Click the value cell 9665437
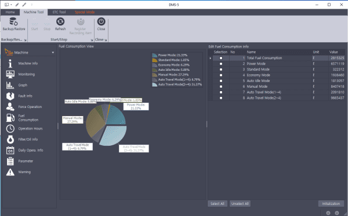Screen dimensions: 348x216 337,98
